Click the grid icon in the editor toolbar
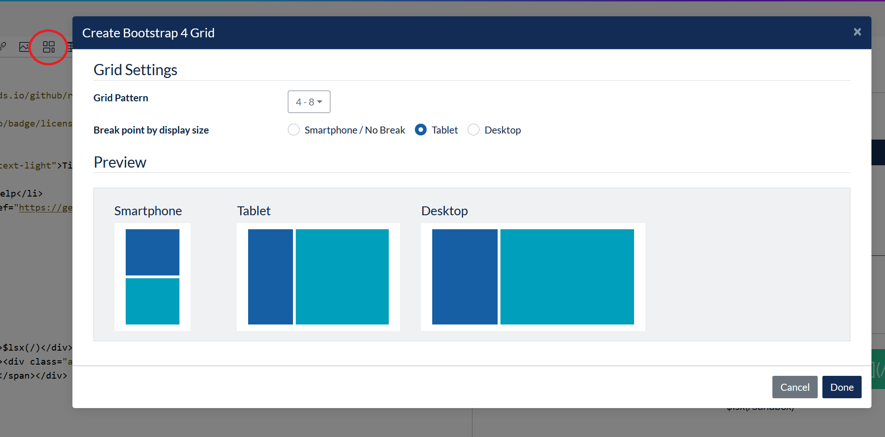 (49, 47)
